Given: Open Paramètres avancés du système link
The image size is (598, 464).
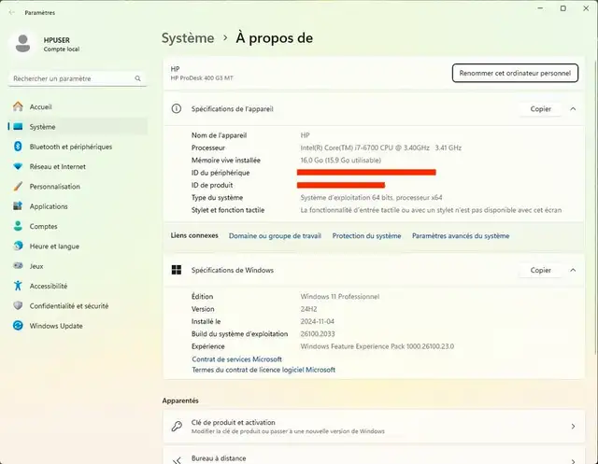Looking at the screenshot, I should pyautogui.click(x=461, y=236).
